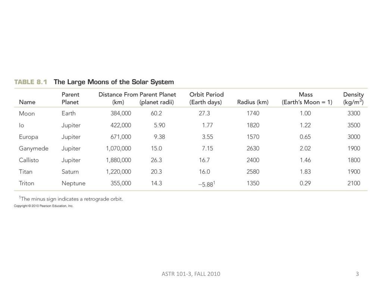Screen dimensions: 382x287
Task: Select Titan's parent planet Saturn
Action: (x=70, y=172)
